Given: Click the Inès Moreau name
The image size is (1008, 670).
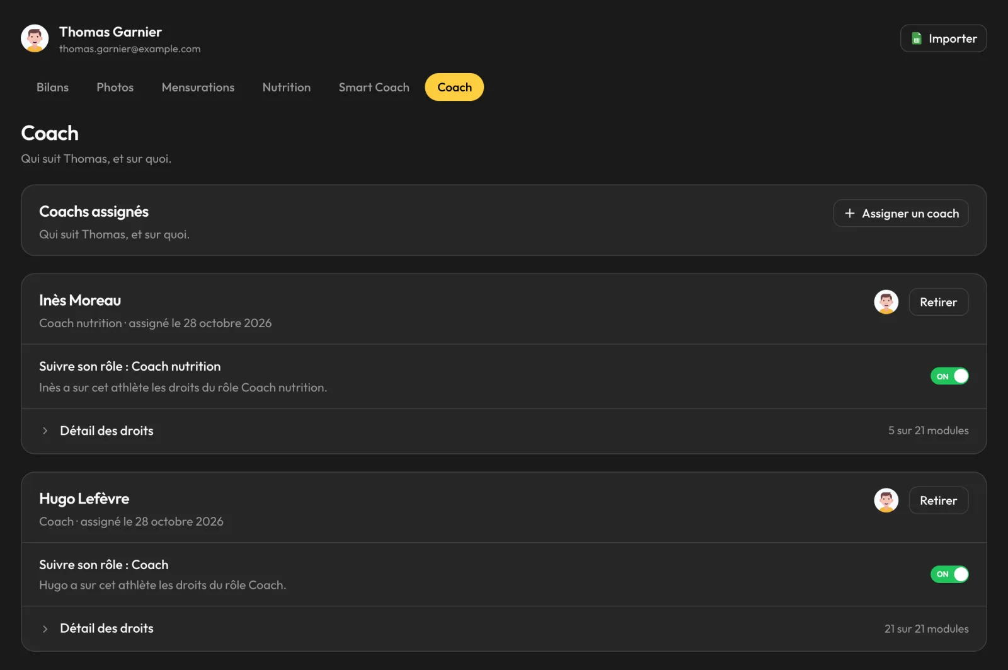Looking at the screenshot, I should tap(80, 300).
